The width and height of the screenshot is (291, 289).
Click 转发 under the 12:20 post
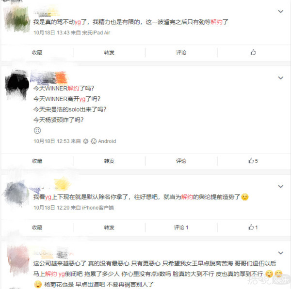coord(109,228)
